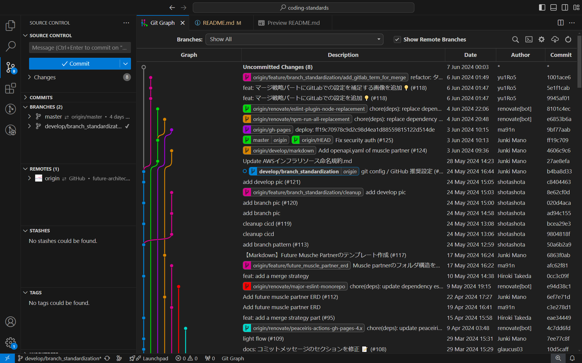Click errors and warnings count in status bar
This screenshot has height=363, width=582.
187,358
